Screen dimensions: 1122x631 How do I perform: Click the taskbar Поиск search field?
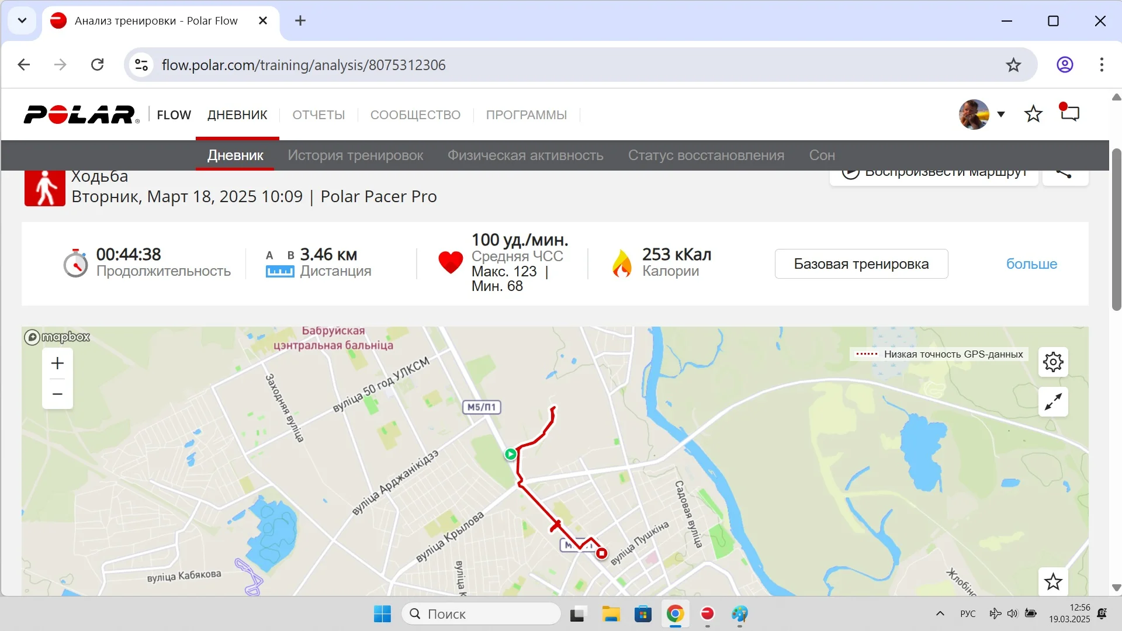pyautogui.click(x=480, y=614)
